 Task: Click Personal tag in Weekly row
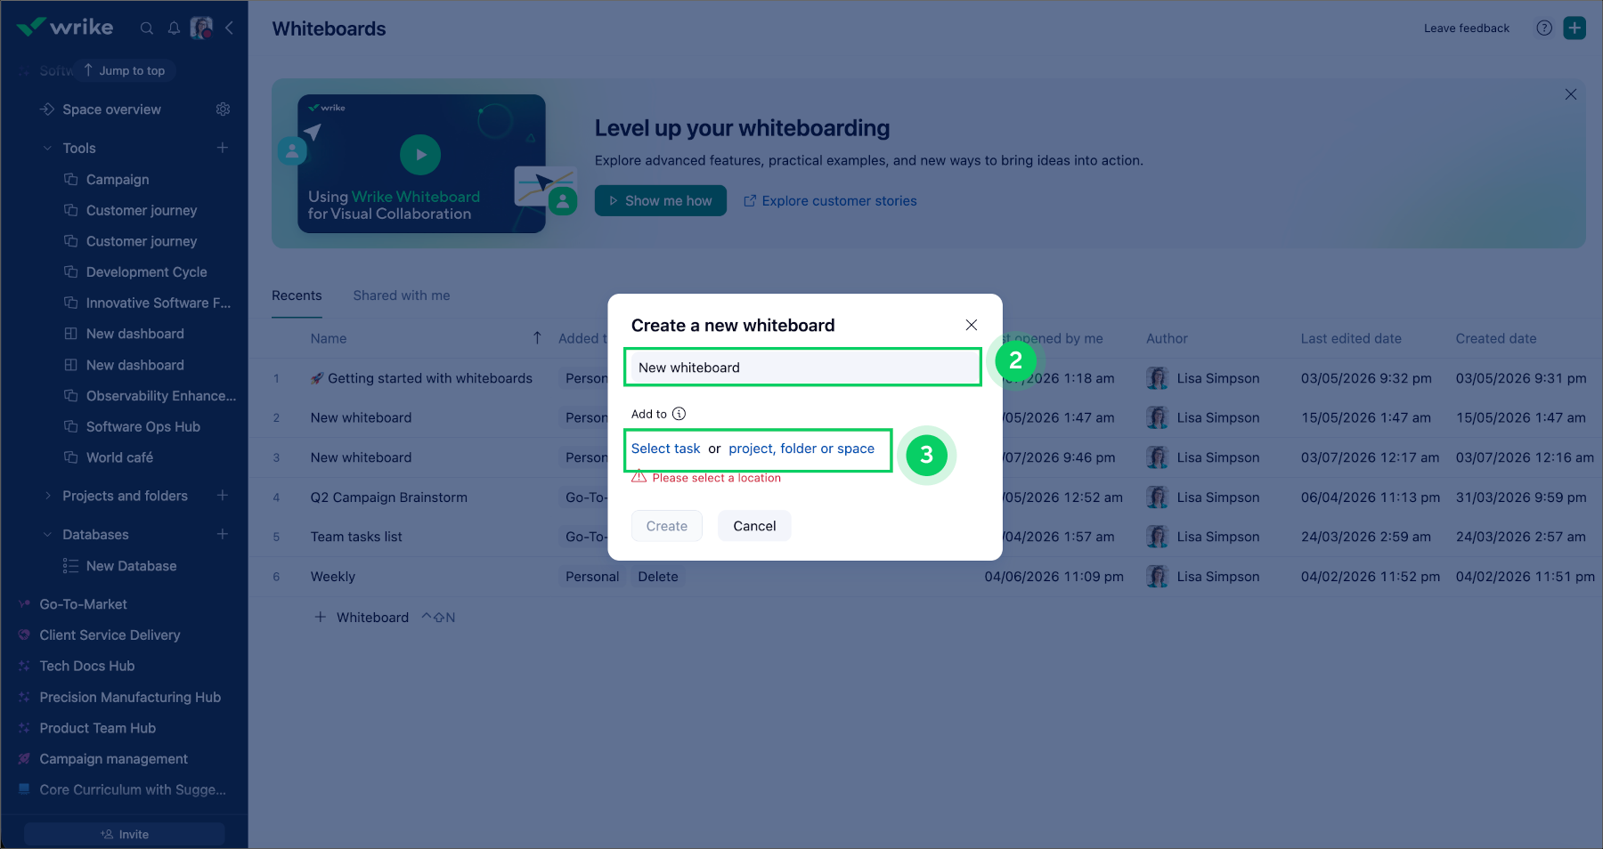592,577
